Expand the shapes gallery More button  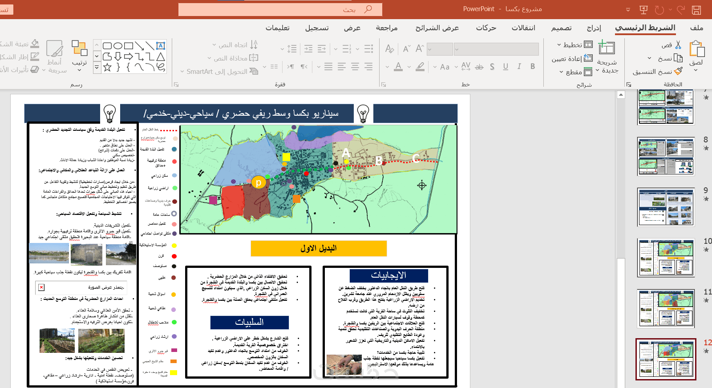97,68
